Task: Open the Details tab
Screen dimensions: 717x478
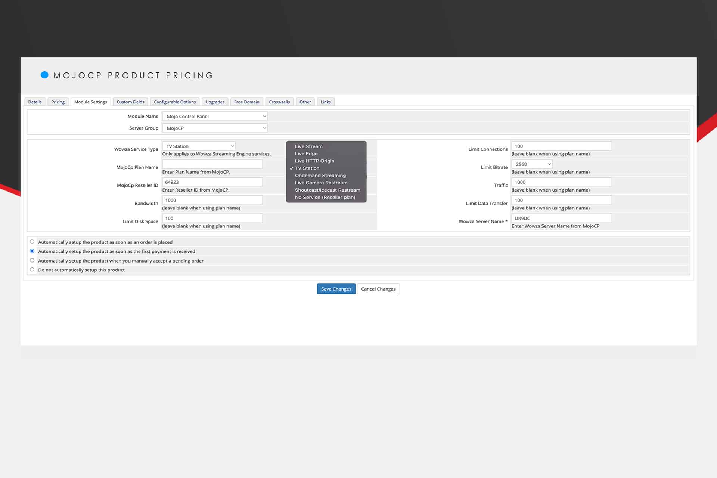Action: [x=35, y=102]
